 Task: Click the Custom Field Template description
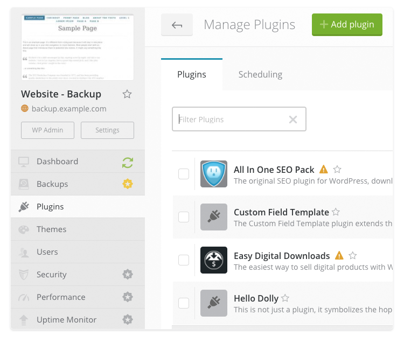click(313, 223)
